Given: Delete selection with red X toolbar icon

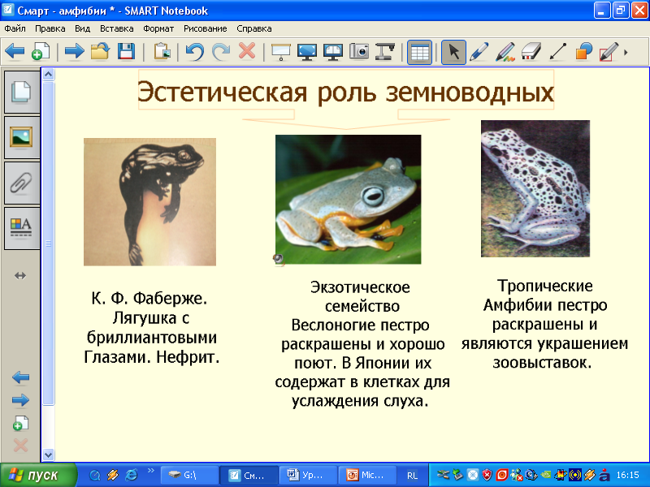Looking at the screenshot, I should (x=247, y=52).
